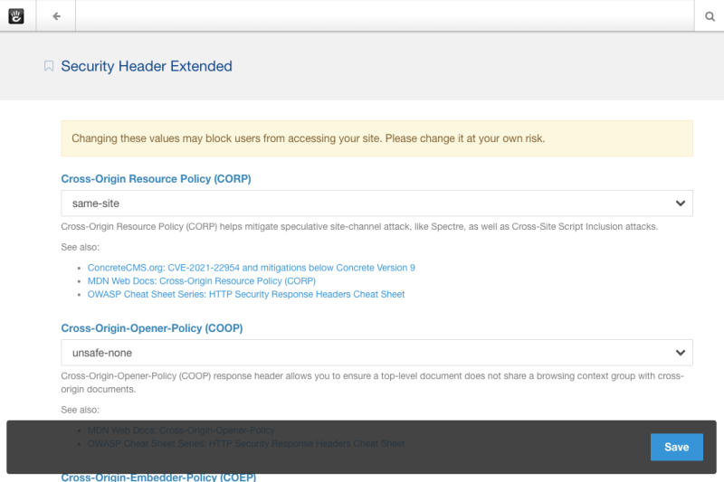Click the Cross-Origin-Opener-Policy (COOP) label
The width and height of the screenshot is (724, 482).
(x=151, y=327)
